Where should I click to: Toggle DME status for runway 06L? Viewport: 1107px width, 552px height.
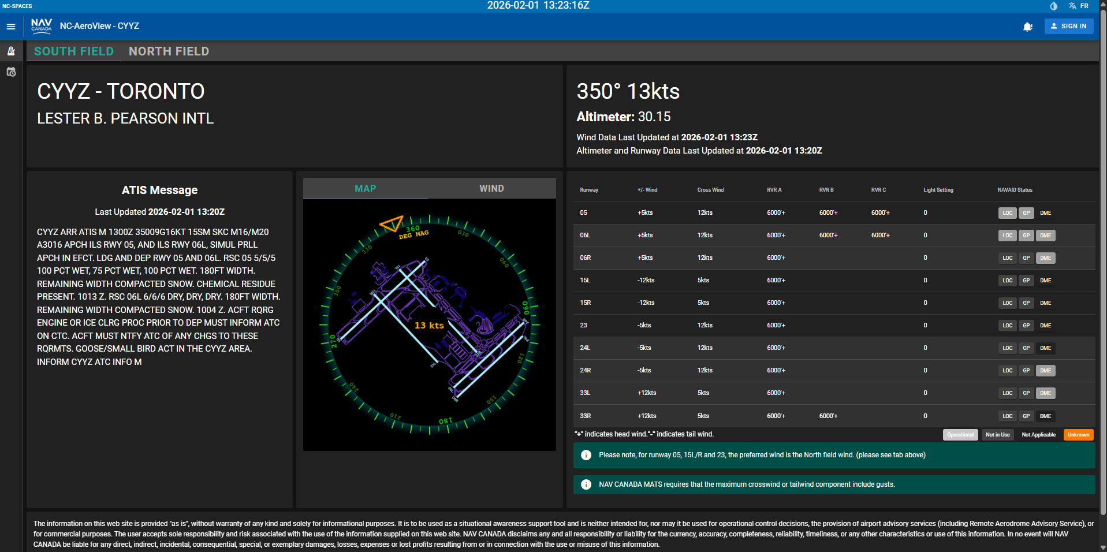click(x=1045, y=235)
